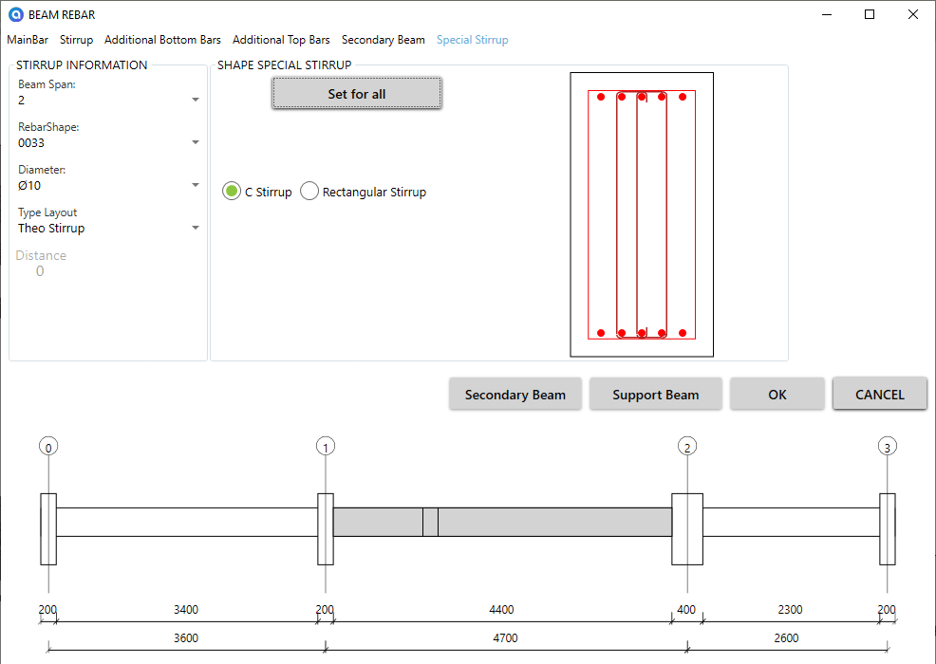Choose the Rectangular Stirrup radio option

click(363, 192)
